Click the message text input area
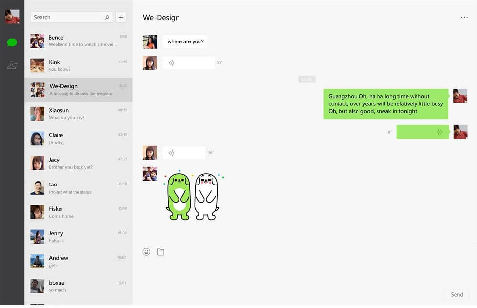 tap(304, 274)
